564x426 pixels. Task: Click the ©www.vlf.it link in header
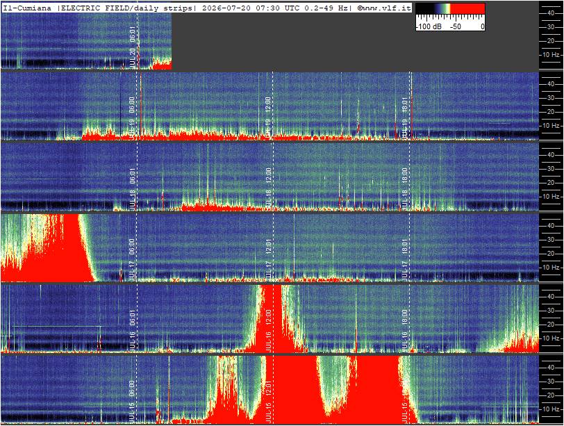tap(384, 8)
